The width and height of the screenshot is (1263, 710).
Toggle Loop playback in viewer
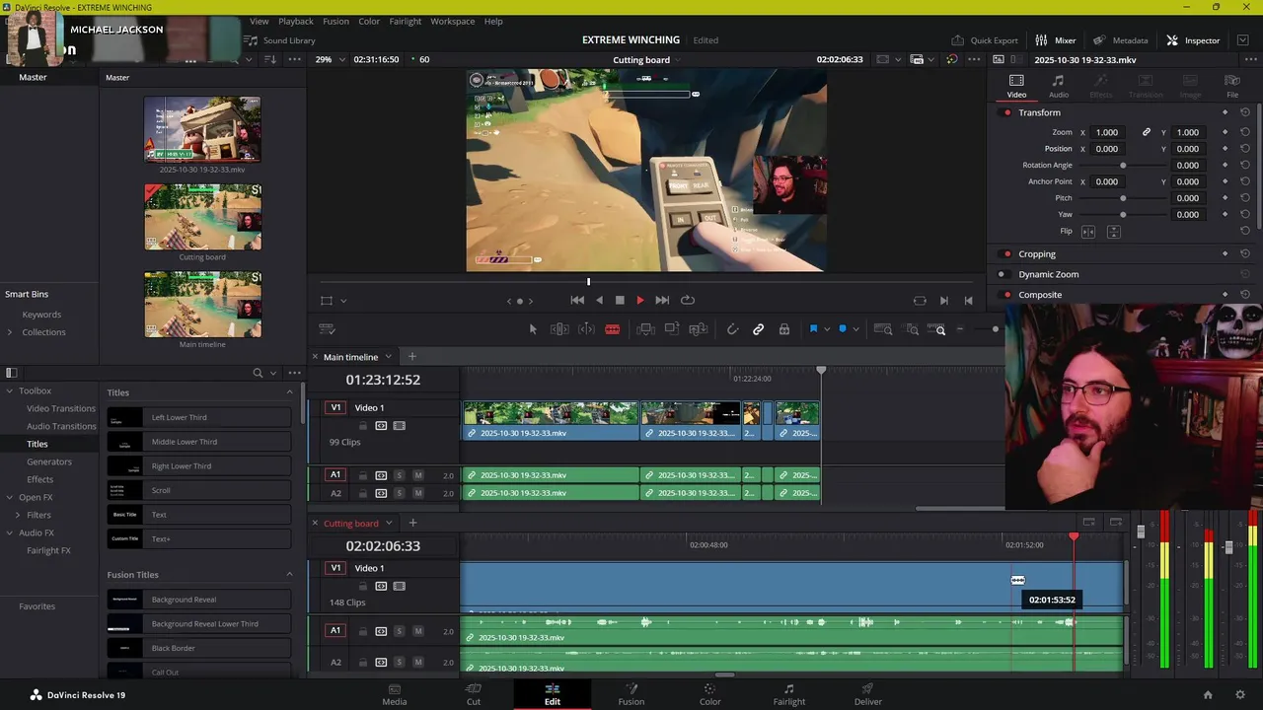click(x=688, y=300)
